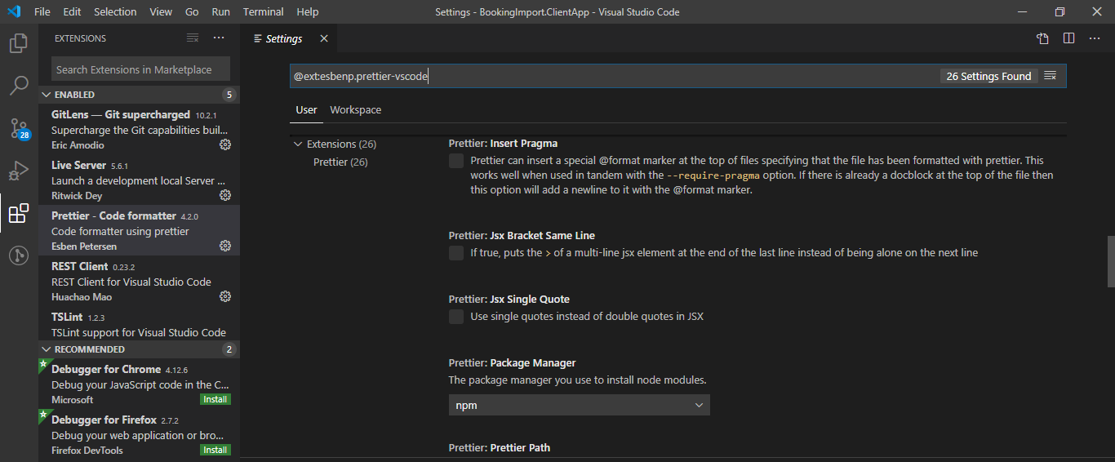Open the Go menu
Screen dimensions: 1115x462
tap(192, 12)
